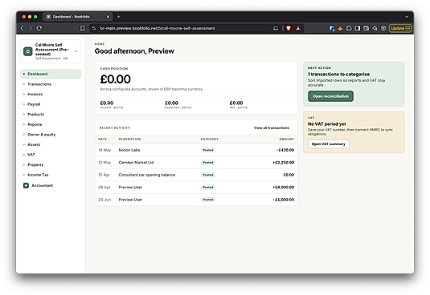Viewport: 430px width, 295px height.
Task: Open Transactions in the sidebar
Action: coord(51,84)
